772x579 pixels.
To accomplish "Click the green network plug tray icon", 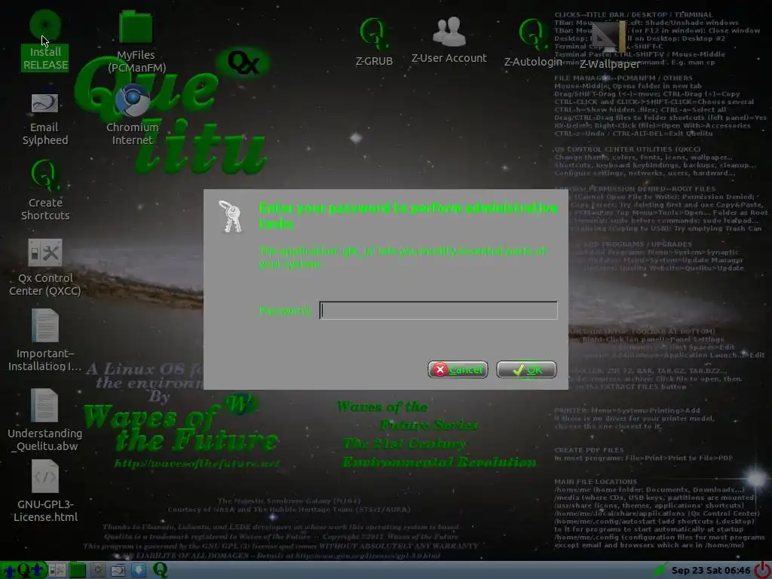I will 660,571.
